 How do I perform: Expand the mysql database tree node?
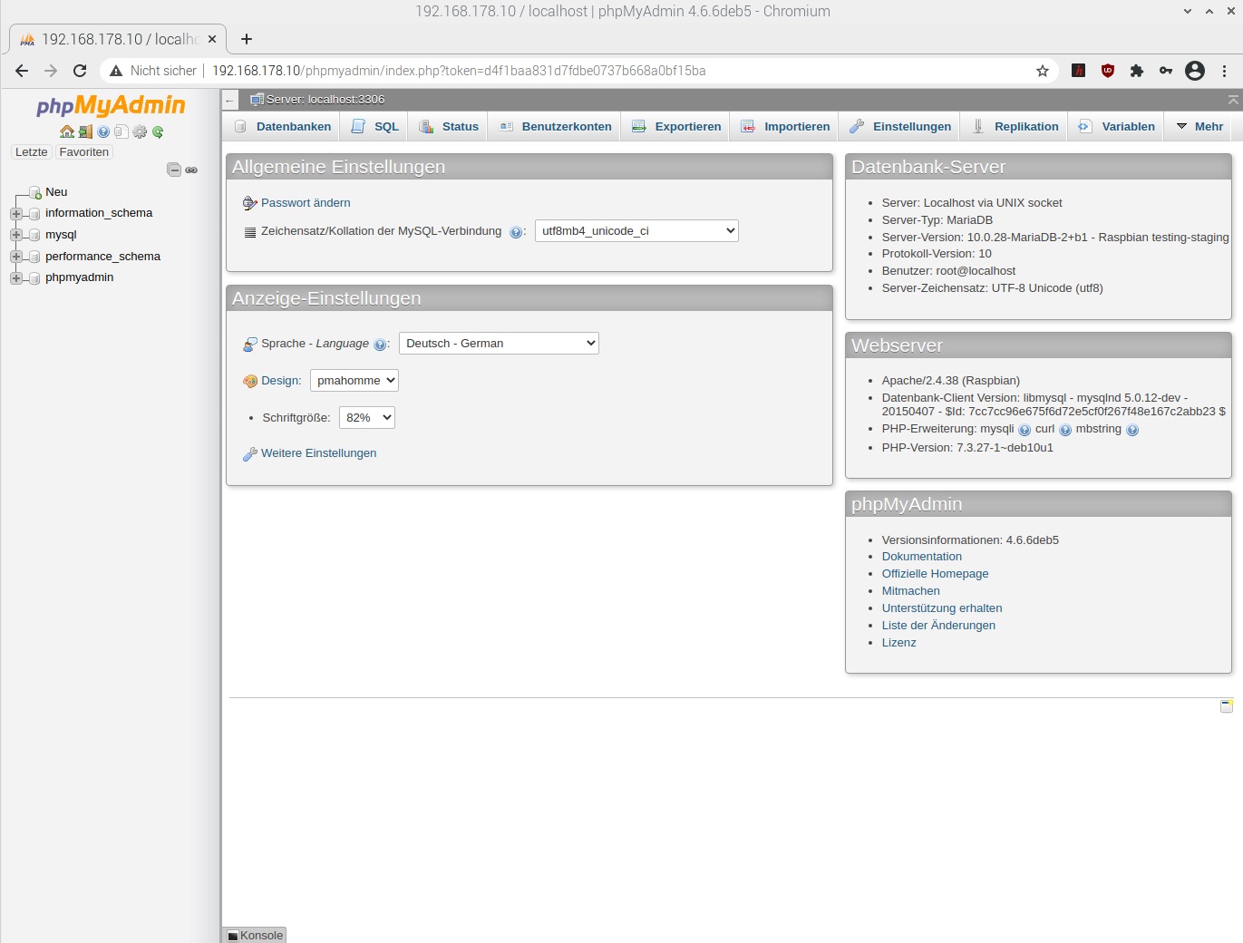[x=16, y=235]
